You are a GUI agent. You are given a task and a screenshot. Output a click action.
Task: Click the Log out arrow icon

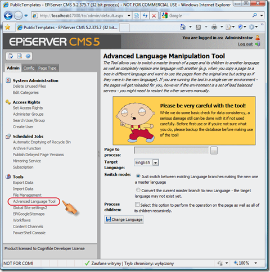coord(258,44)
